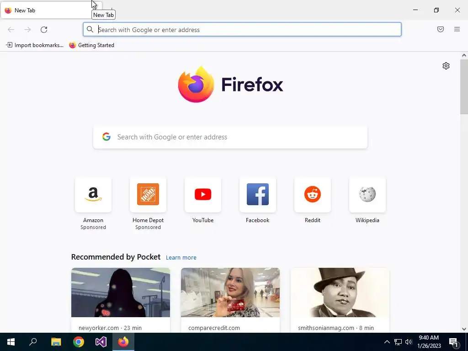Click the Firefox logo on the page
Image resolution: width=468 pixels, height=351 pixels.
point(196,85)
